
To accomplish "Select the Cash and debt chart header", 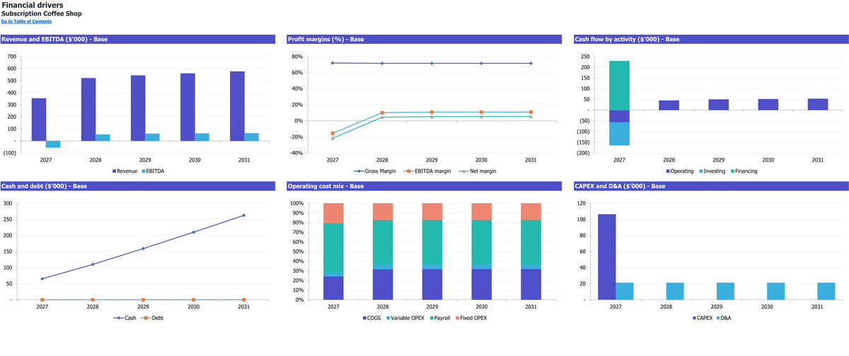I will [x=139, y=186].
